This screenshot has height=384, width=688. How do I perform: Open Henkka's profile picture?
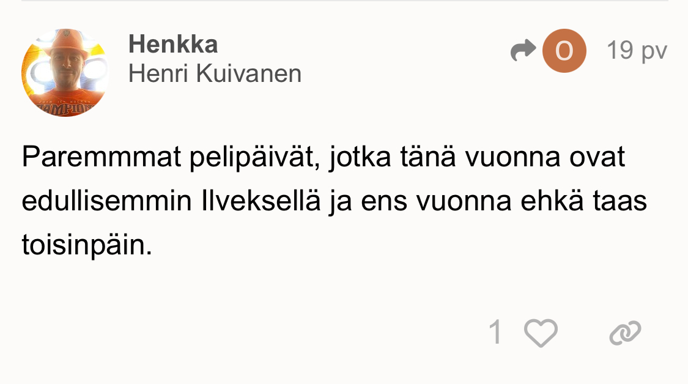[x=65, y=73]
